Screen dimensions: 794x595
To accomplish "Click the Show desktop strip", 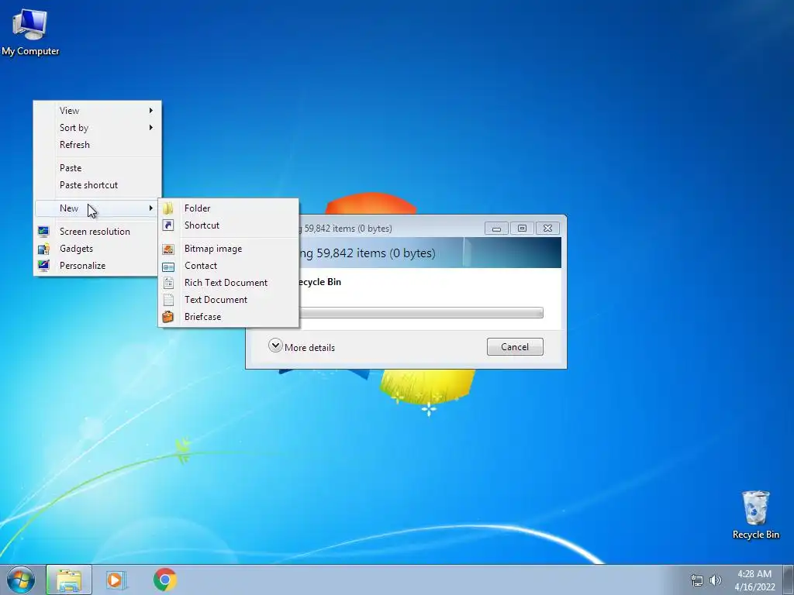I will click(x=789, y=580).
